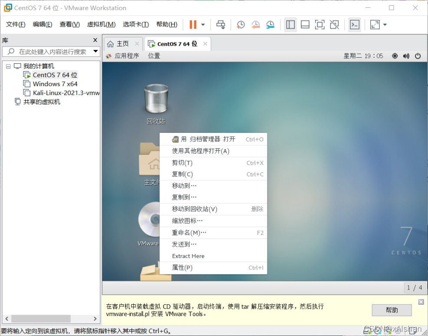Image resolution: width=428 pixels, height=336 pixels.
Task: Toggle the console view button
Action: pyautogui.click(x=355, y=25)
